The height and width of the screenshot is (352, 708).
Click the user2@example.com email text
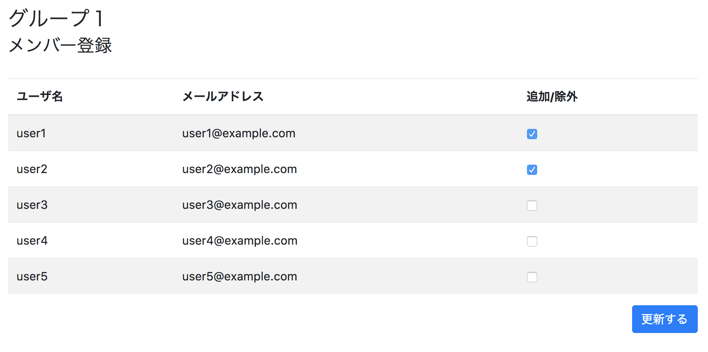240,169
